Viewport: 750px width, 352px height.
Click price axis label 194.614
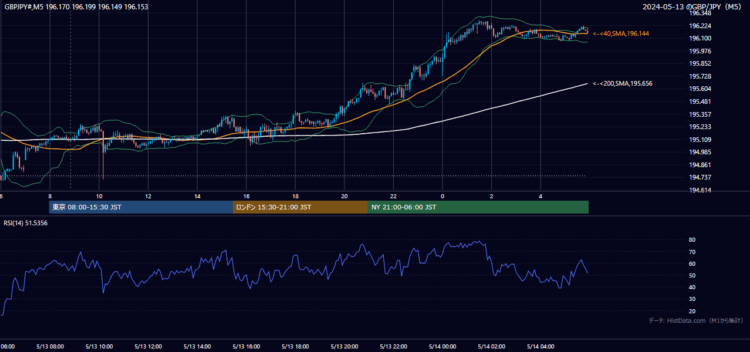pyautogui.click(x=700, y=190)
